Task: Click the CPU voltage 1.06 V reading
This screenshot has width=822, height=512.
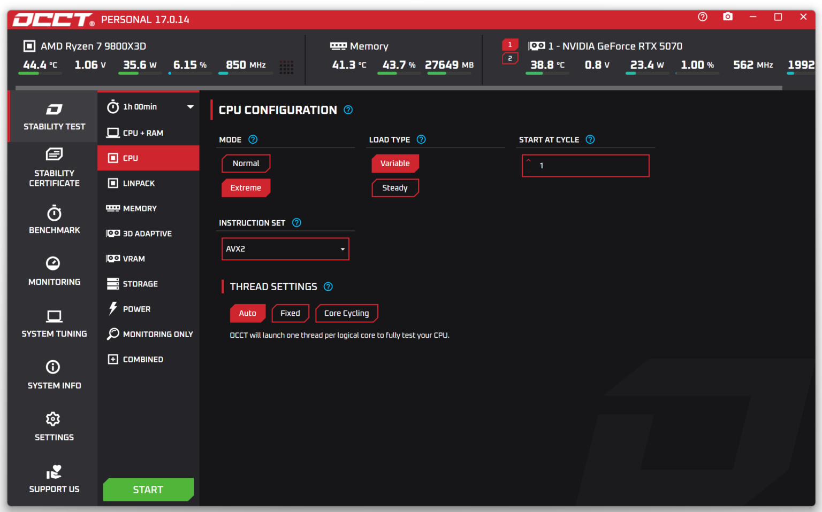Action: pos(90,65)
